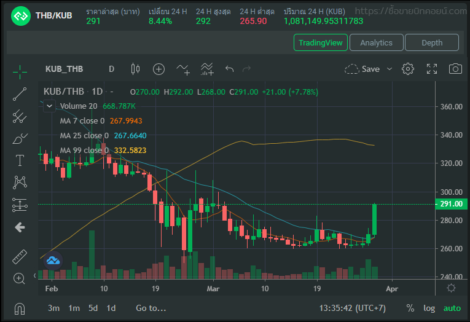Select the crosshair cursor tool
Image resolution: width=470 pixels, height=322 pixels.
(x=20, y=72)
